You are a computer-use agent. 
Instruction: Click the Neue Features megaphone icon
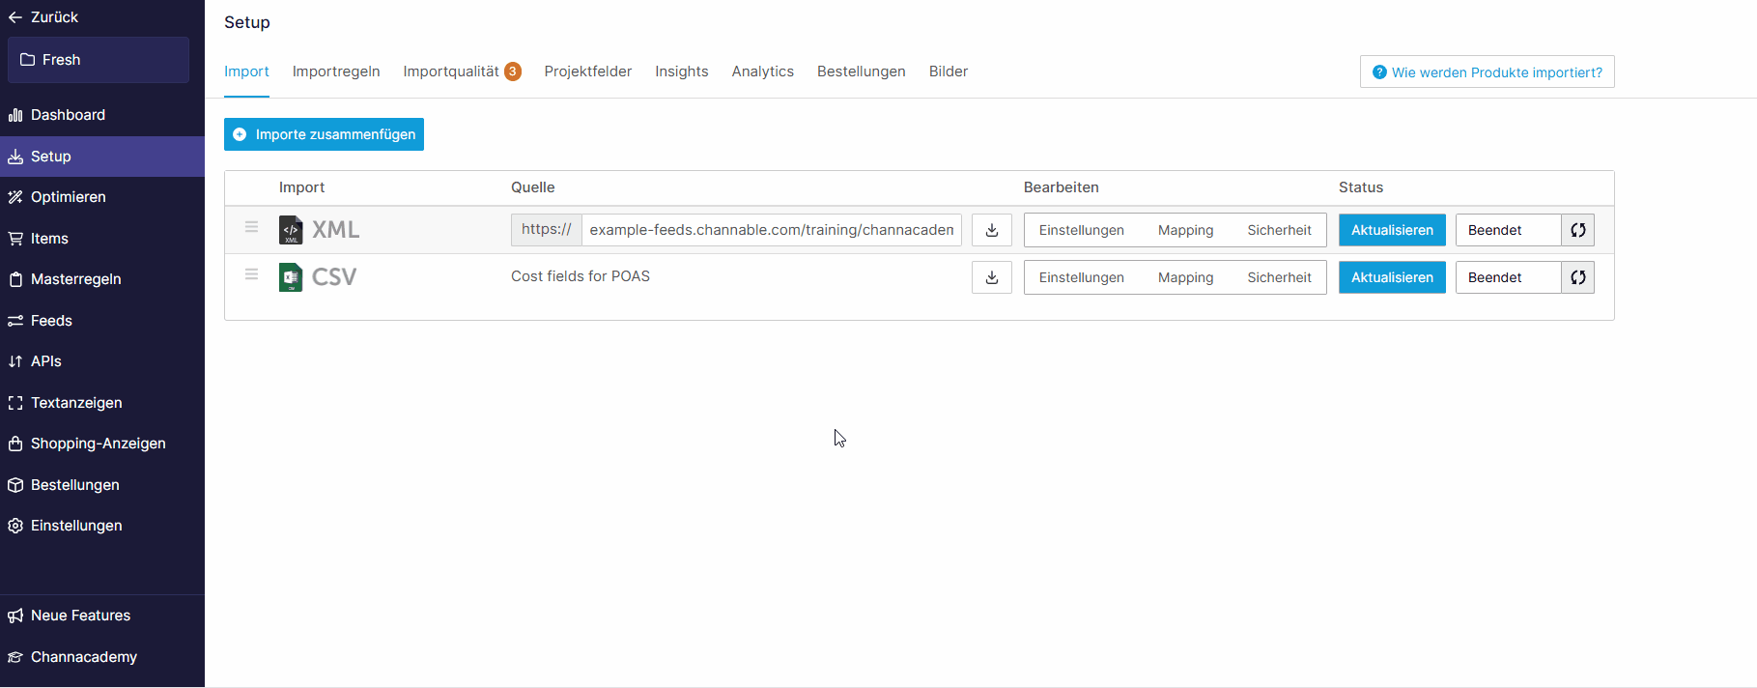point(15,616)
